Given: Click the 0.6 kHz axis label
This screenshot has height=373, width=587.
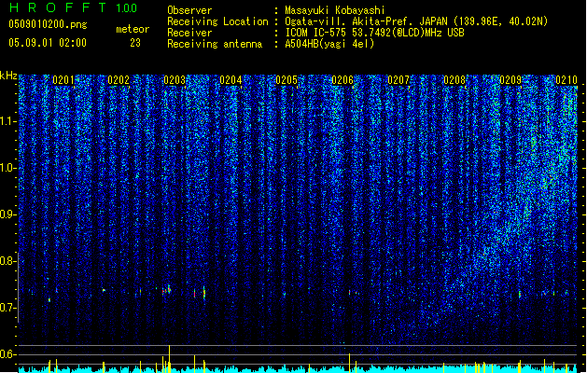Looking at the screenshot, I should click(x=7, y=354).
